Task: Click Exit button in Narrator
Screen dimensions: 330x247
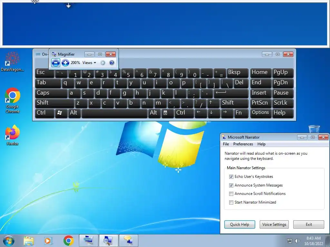Action: 309,224
